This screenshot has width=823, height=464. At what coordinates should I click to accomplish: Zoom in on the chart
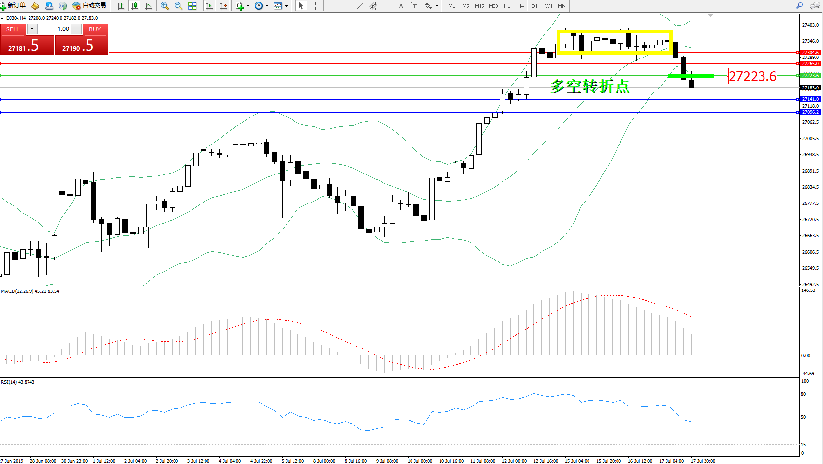tap(165, 6)
